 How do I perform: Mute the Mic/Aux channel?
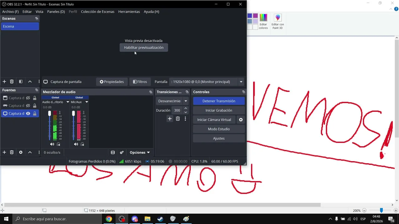(x=76, y=144)
